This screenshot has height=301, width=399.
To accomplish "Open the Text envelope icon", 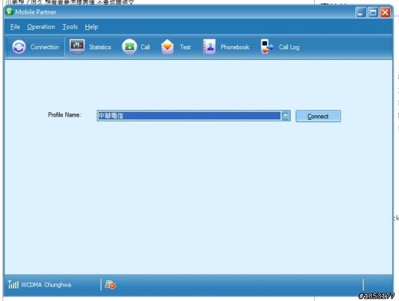I will coord(167,47).
